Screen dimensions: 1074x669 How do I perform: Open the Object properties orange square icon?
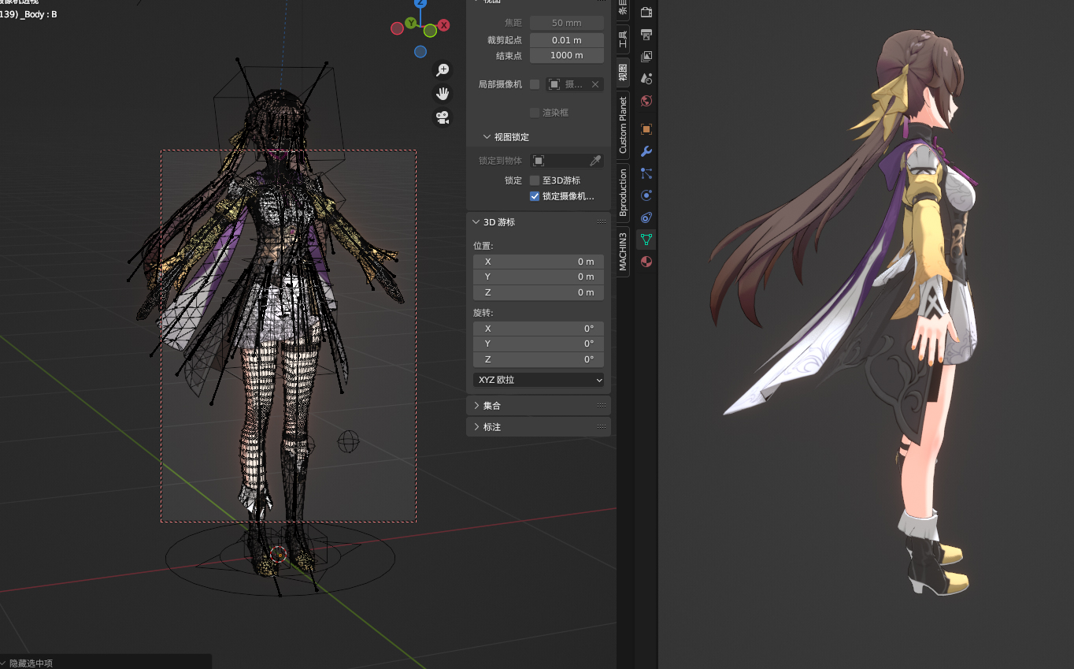(646, 129)
